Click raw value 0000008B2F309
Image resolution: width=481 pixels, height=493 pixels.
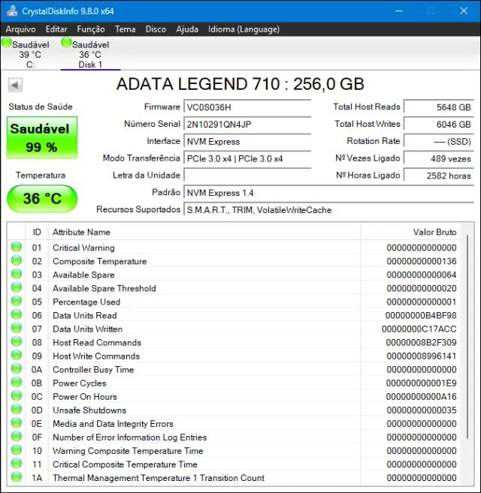pos(421,342)
